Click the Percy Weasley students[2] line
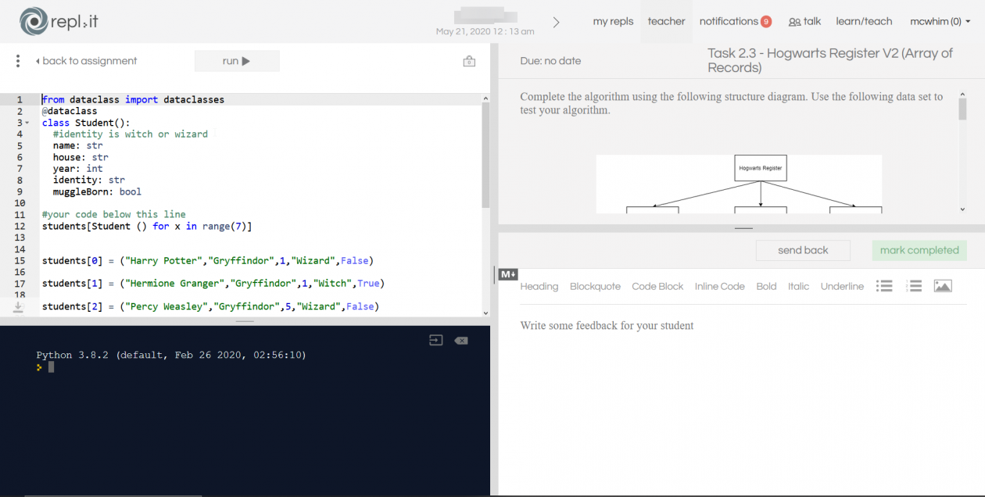 (210, 306)
